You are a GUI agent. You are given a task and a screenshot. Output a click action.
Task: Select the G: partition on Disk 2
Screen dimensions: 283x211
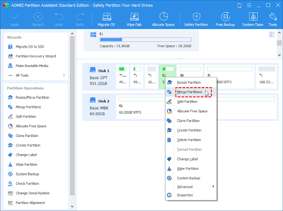pyautogui.click(x=141, y=107)
